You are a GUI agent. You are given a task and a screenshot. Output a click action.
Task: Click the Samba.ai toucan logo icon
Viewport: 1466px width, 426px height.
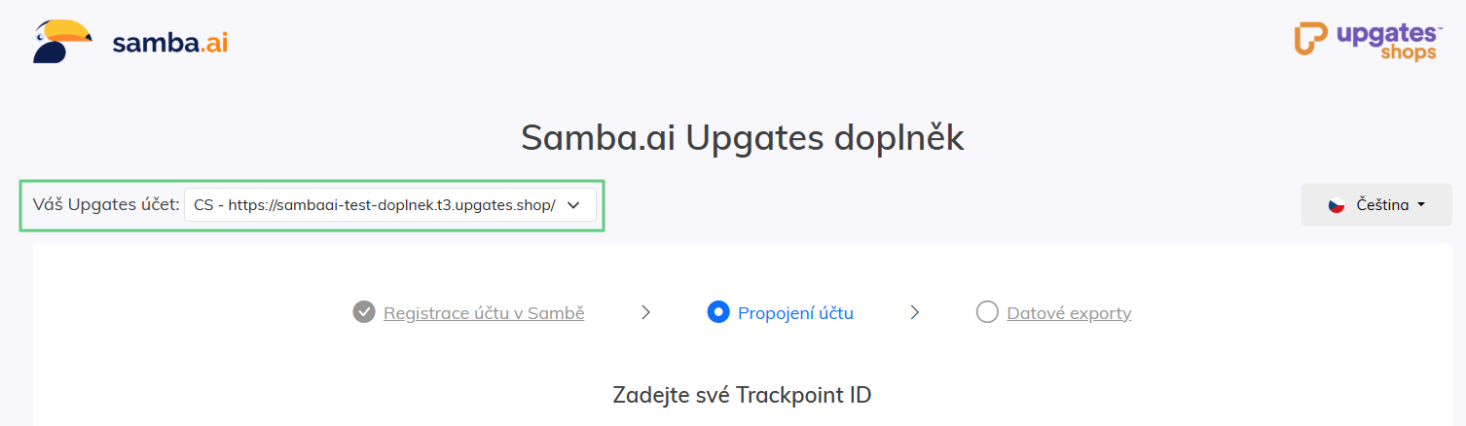(x=62, y=42)
